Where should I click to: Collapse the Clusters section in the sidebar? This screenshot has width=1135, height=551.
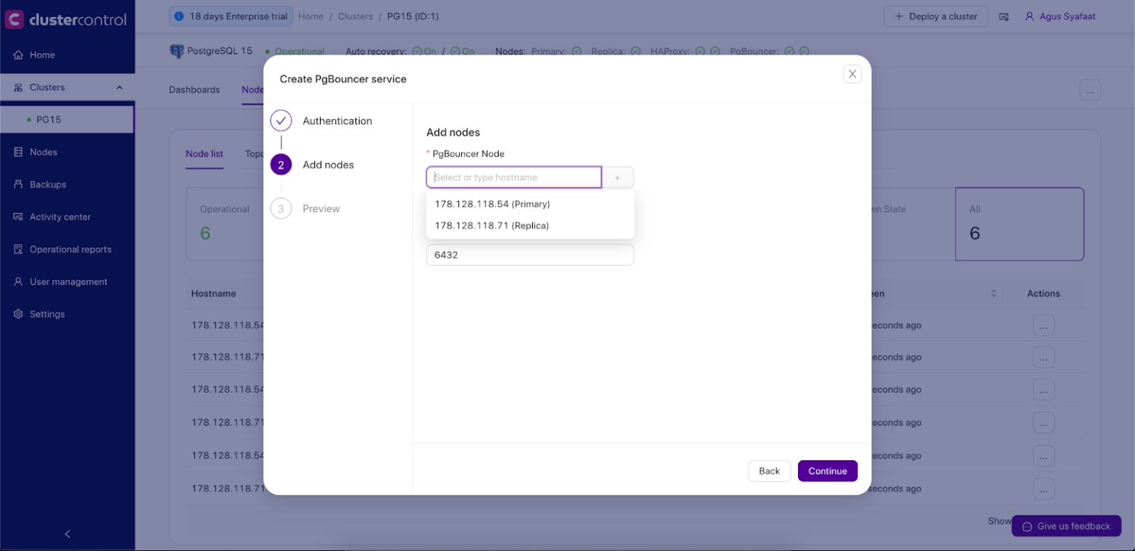pyautogui.click(x=119, y=86)
